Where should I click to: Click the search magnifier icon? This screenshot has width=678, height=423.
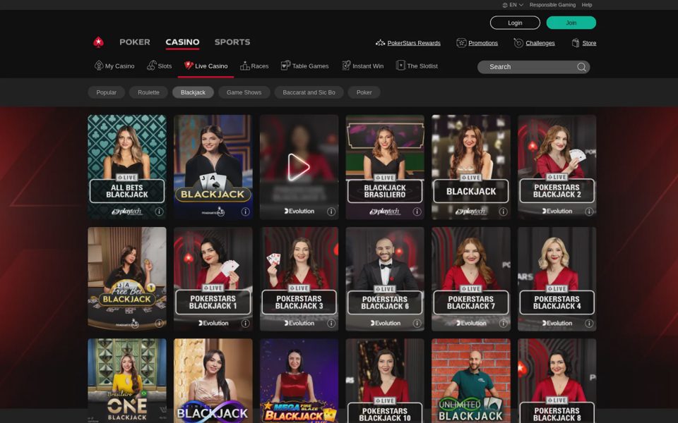click(581, 67)
